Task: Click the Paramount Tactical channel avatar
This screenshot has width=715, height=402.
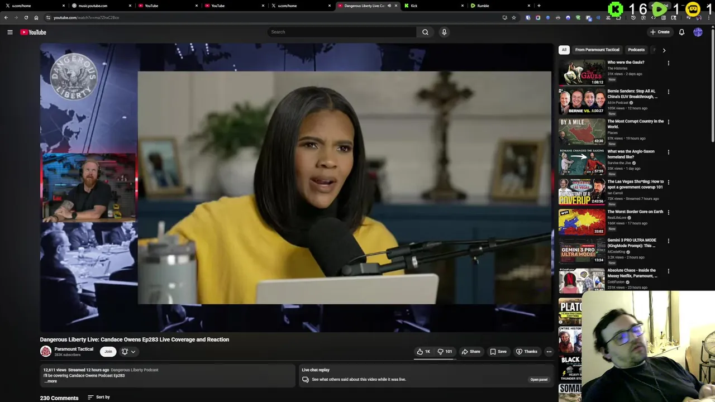Action: [46, 351]
